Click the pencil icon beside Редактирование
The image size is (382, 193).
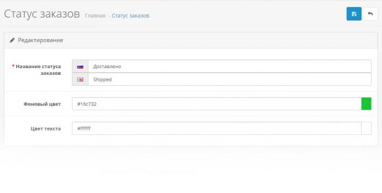click(12, 41)
